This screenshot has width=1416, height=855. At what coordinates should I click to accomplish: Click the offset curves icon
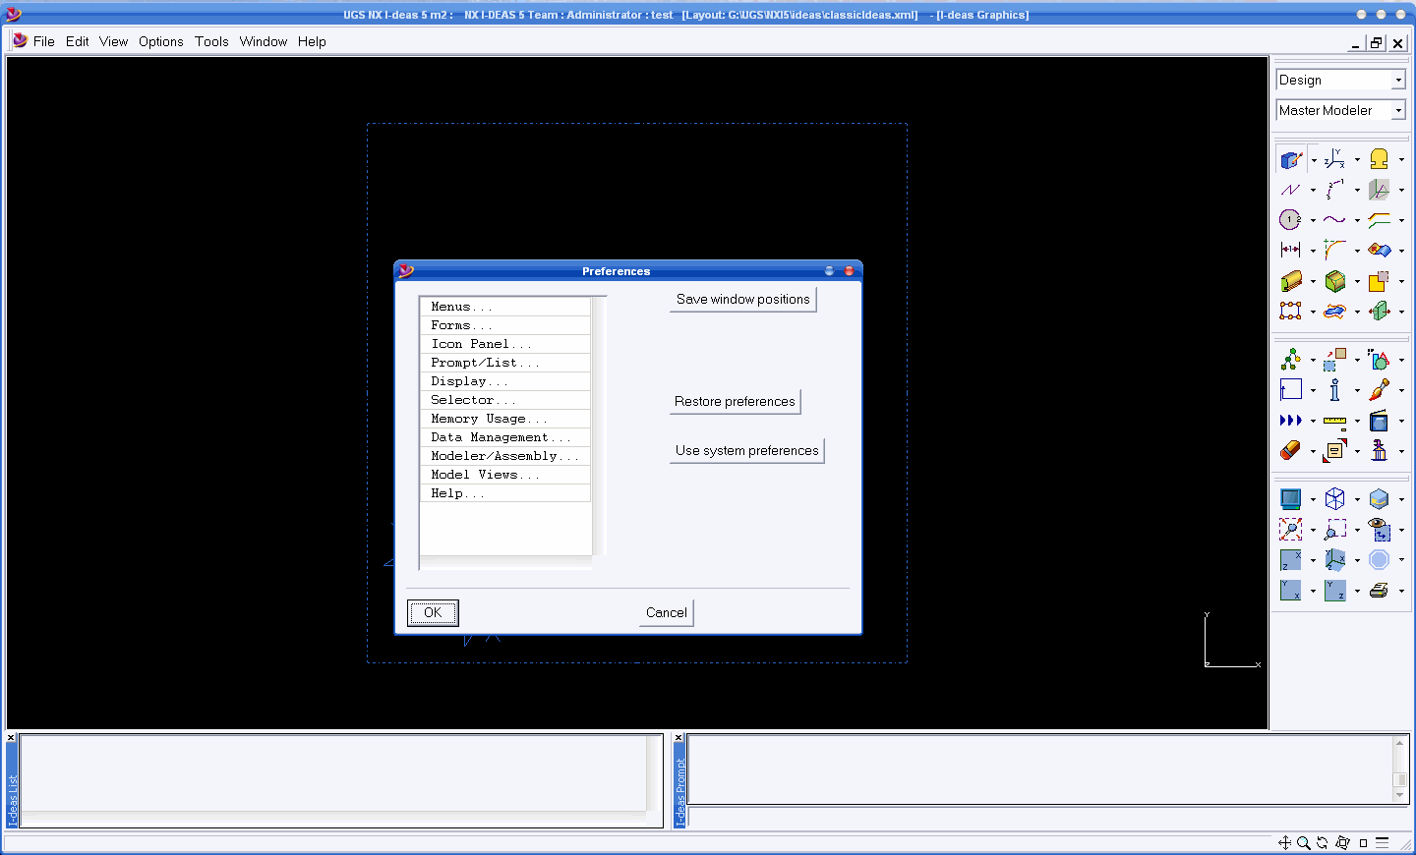1379,220
